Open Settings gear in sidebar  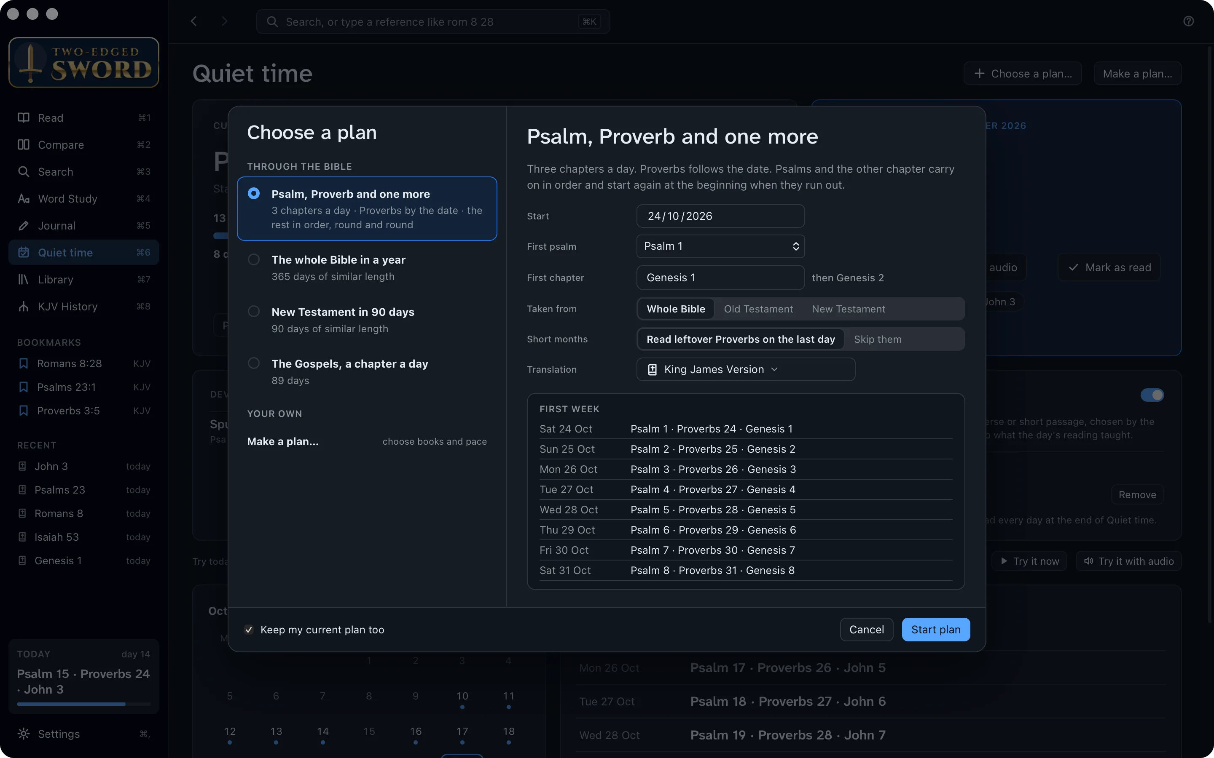[x=24, y=734]
